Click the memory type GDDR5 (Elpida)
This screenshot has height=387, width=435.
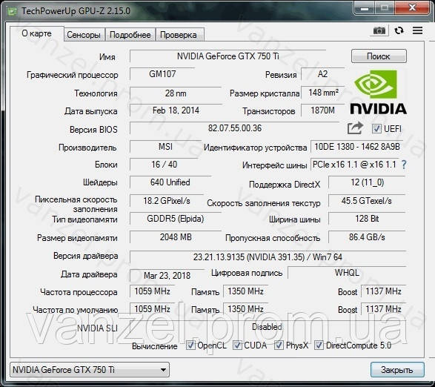tap(176, 219)
